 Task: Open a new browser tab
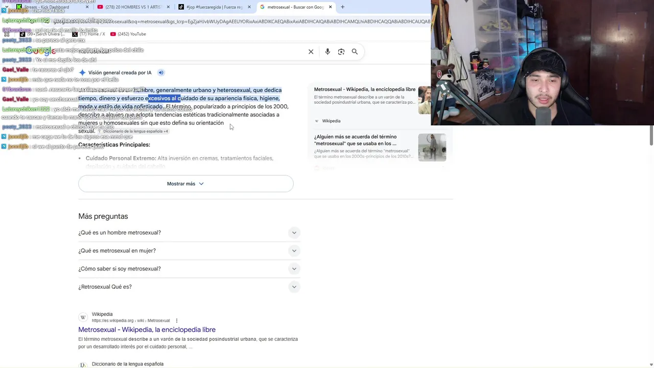click(x=342, y=7)
